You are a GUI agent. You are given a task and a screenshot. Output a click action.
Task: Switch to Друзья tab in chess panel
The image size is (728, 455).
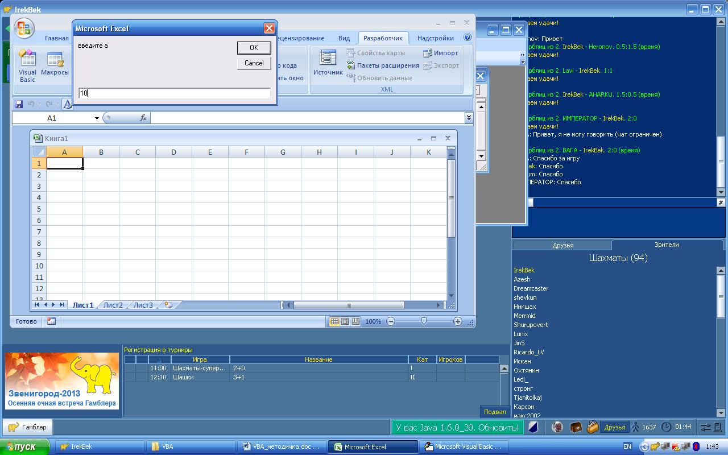[562, 245]
